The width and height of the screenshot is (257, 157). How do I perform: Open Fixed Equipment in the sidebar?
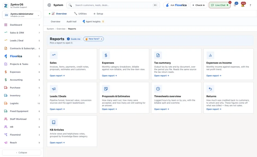(x=22, y=111)
